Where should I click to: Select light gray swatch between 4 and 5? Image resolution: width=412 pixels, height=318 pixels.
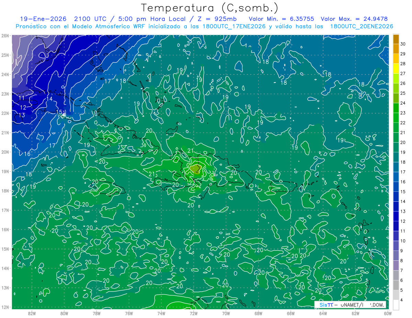396,295
